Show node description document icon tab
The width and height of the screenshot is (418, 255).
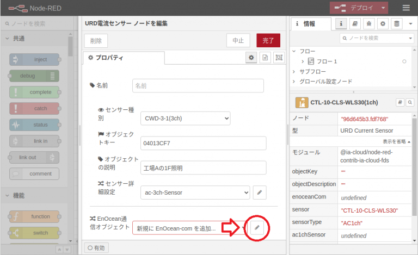coord(265,58)
